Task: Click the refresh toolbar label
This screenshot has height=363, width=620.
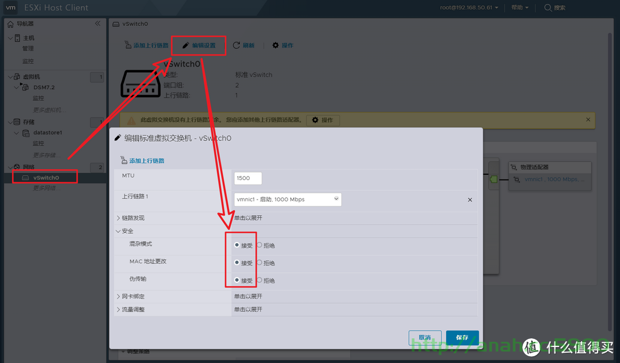Action: coord(249,45)
